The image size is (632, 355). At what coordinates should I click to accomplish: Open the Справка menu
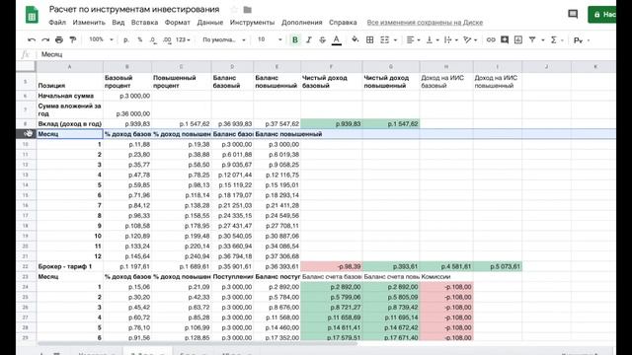[343, 23]
